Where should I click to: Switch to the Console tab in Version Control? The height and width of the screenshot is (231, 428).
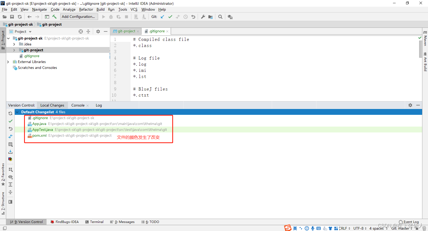(x=78, y=105)
